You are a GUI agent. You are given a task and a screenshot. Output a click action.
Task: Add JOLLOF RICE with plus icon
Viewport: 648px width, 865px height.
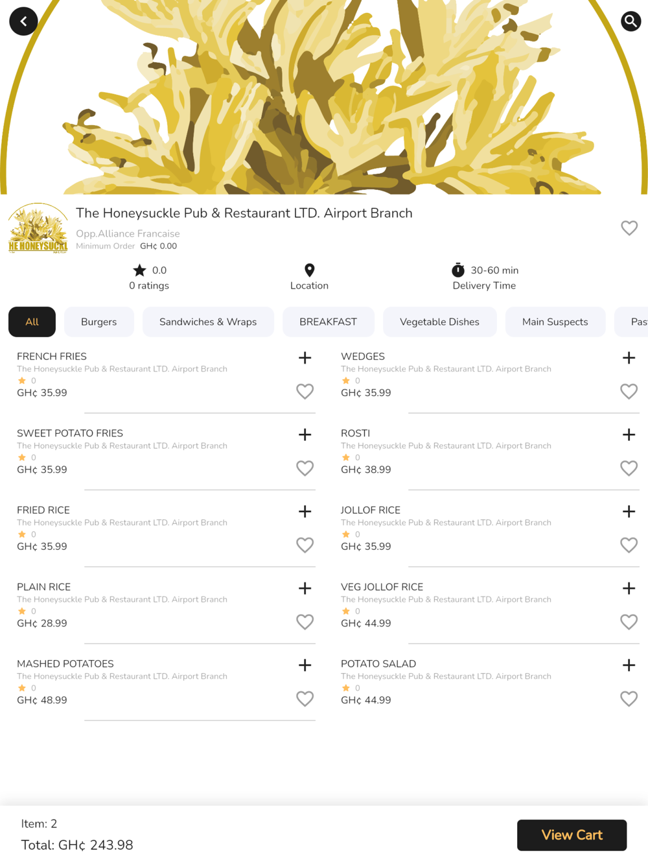pos(629,511)
